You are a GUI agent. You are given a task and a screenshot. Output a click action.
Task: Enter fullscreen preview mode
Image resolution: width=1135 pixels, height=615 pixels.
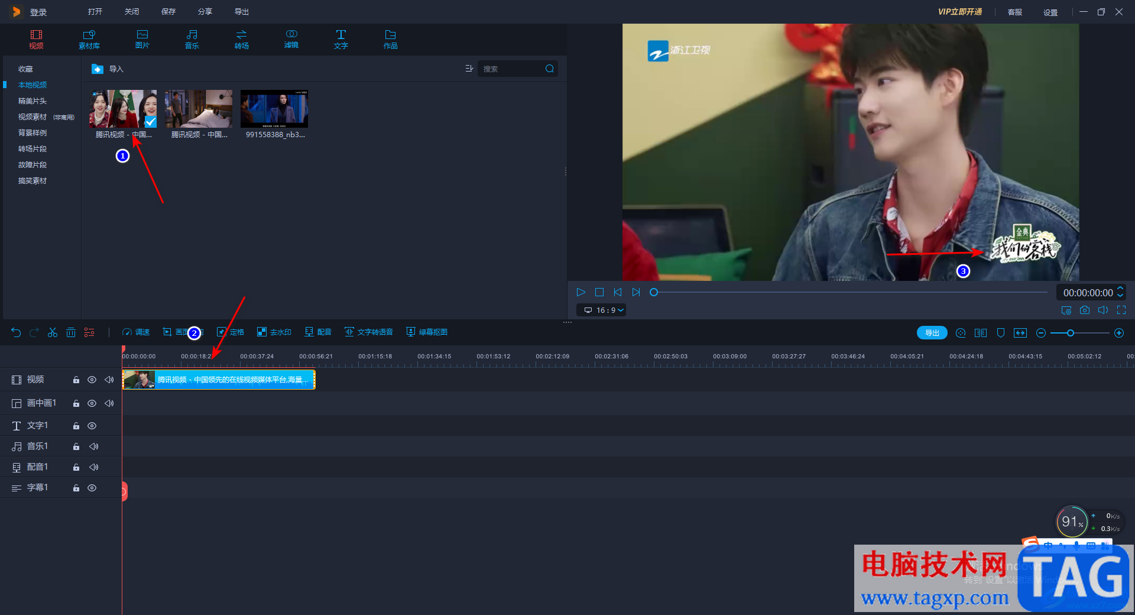coord(1121,310)
